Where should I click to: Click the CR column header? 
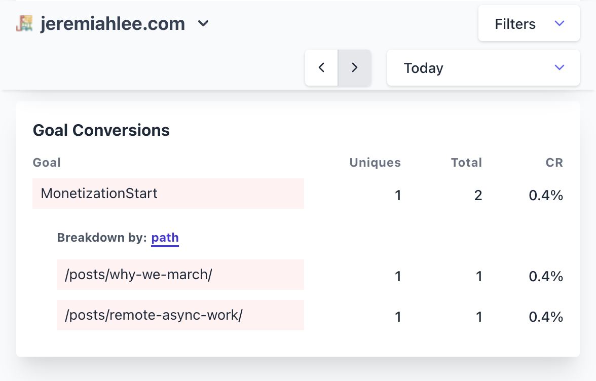point(554,163)
